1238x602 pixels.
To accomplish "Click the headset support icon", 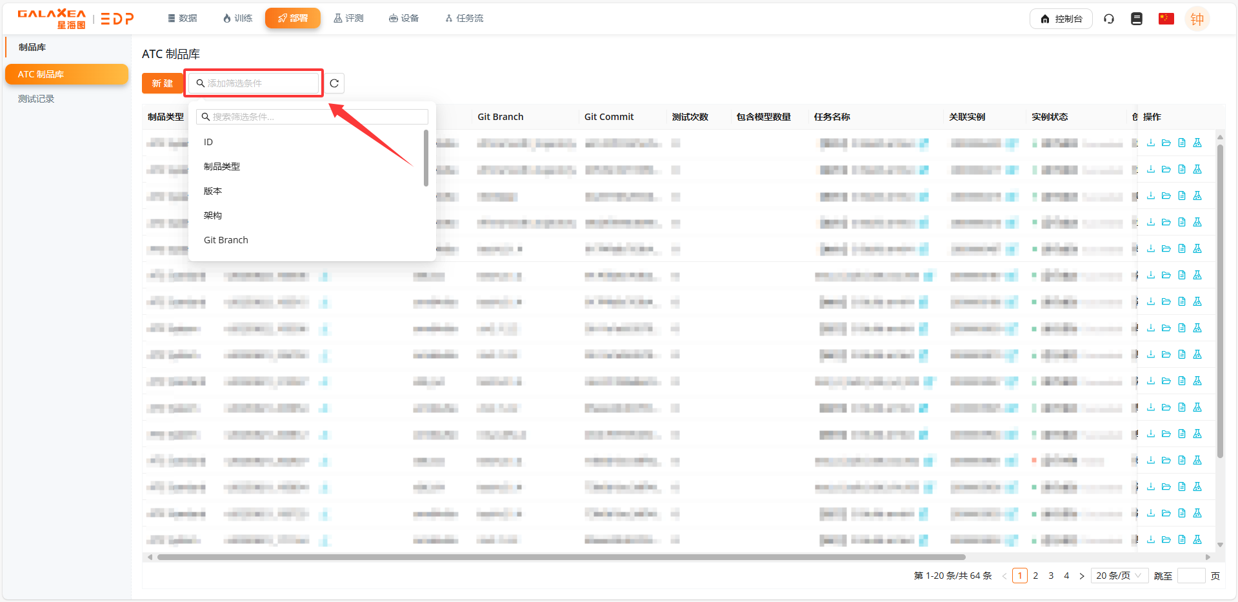I will pyautogui.click(x=1109, y=19).
